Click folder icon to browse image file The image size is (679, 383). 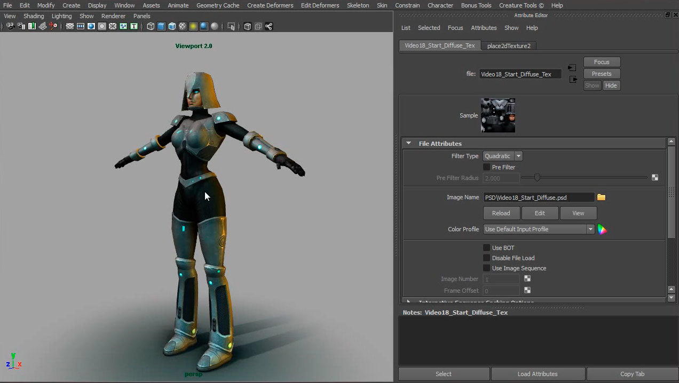[x=602, y=197]
